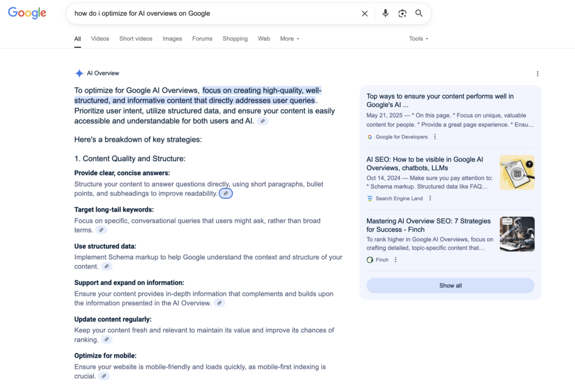The height and width of the screenshot is (384, 575).
Task: Switch to the Web tab
Action: click(264, 39)
